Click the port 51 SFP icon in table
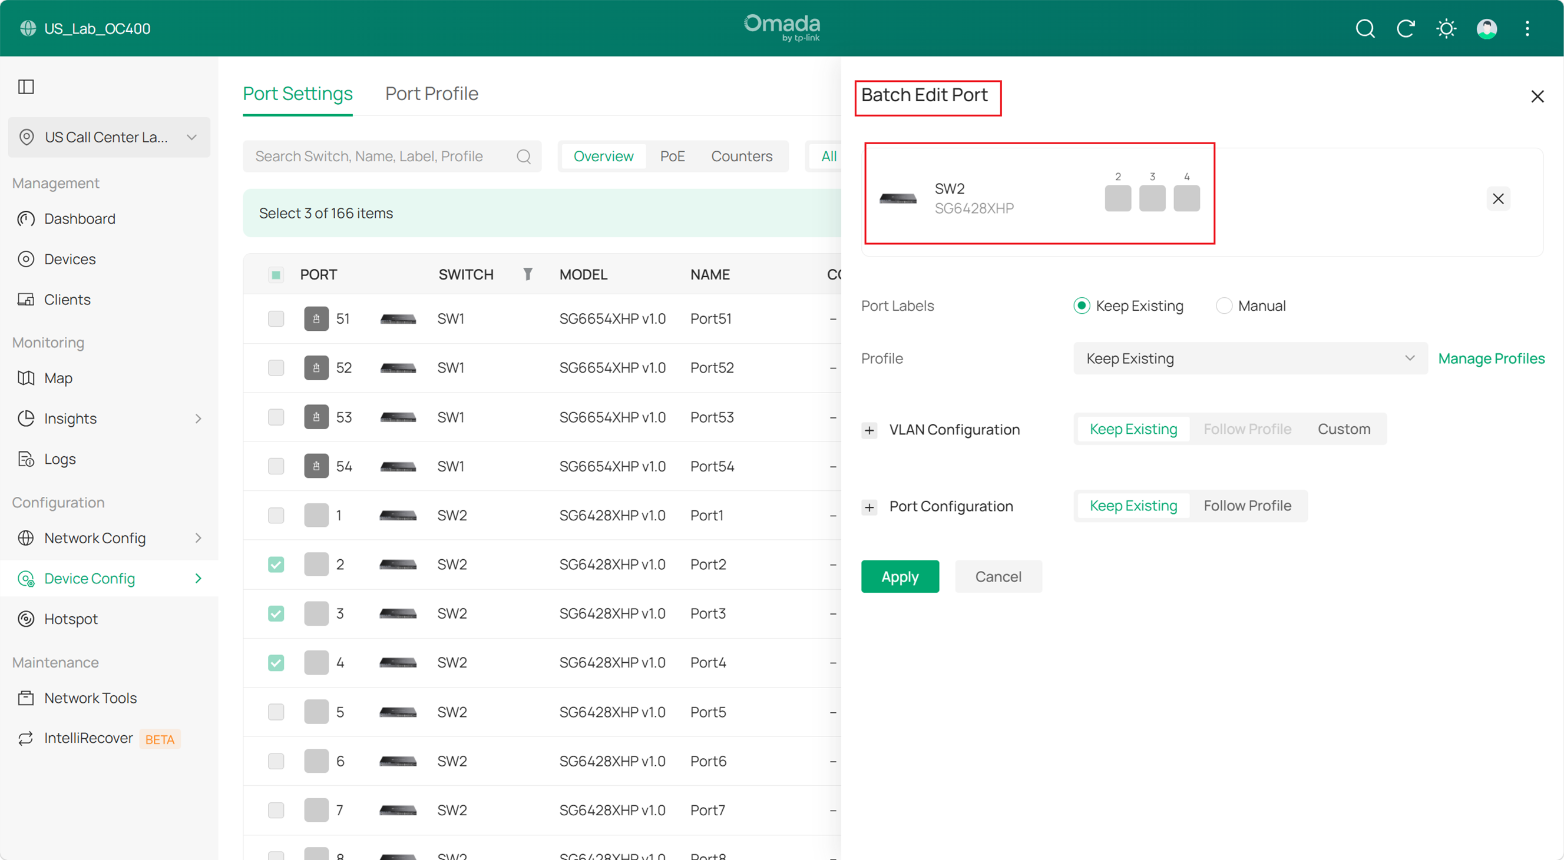 pos(316,318)
